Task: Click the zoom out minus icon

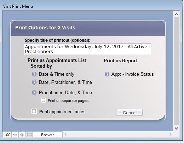Action: (x=15, y=135)
